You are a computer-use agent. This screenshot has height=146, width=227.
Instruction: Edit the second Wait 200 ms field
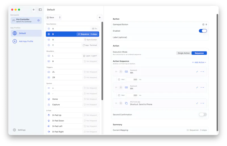tap(132, 95)
